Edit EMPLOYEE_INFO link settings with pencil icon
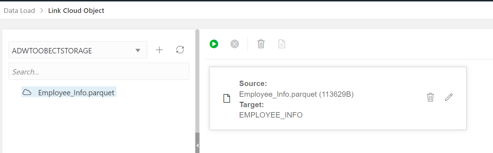This screenshot has width=493, height=153. point(449,97)
